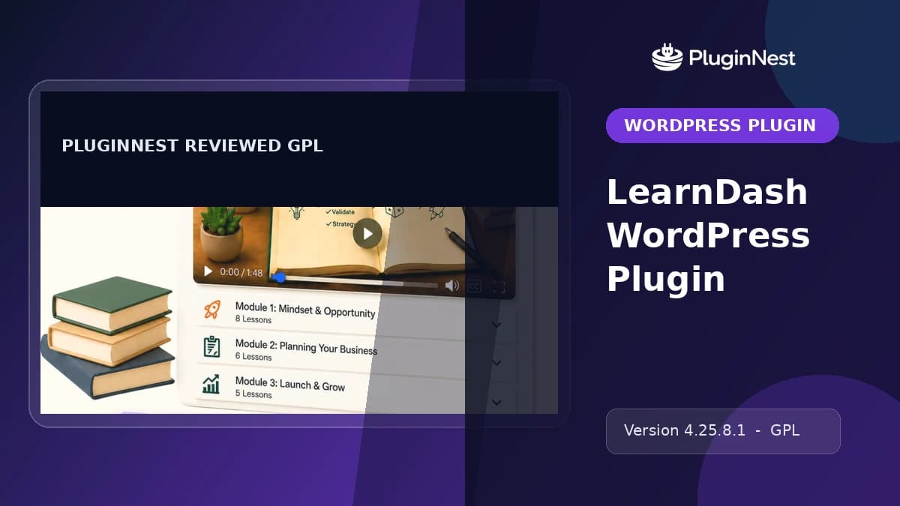Click the checklist icon for Module 2
Image resolution: width=900 pixels, height=506 pixels.
click(211, 346)
